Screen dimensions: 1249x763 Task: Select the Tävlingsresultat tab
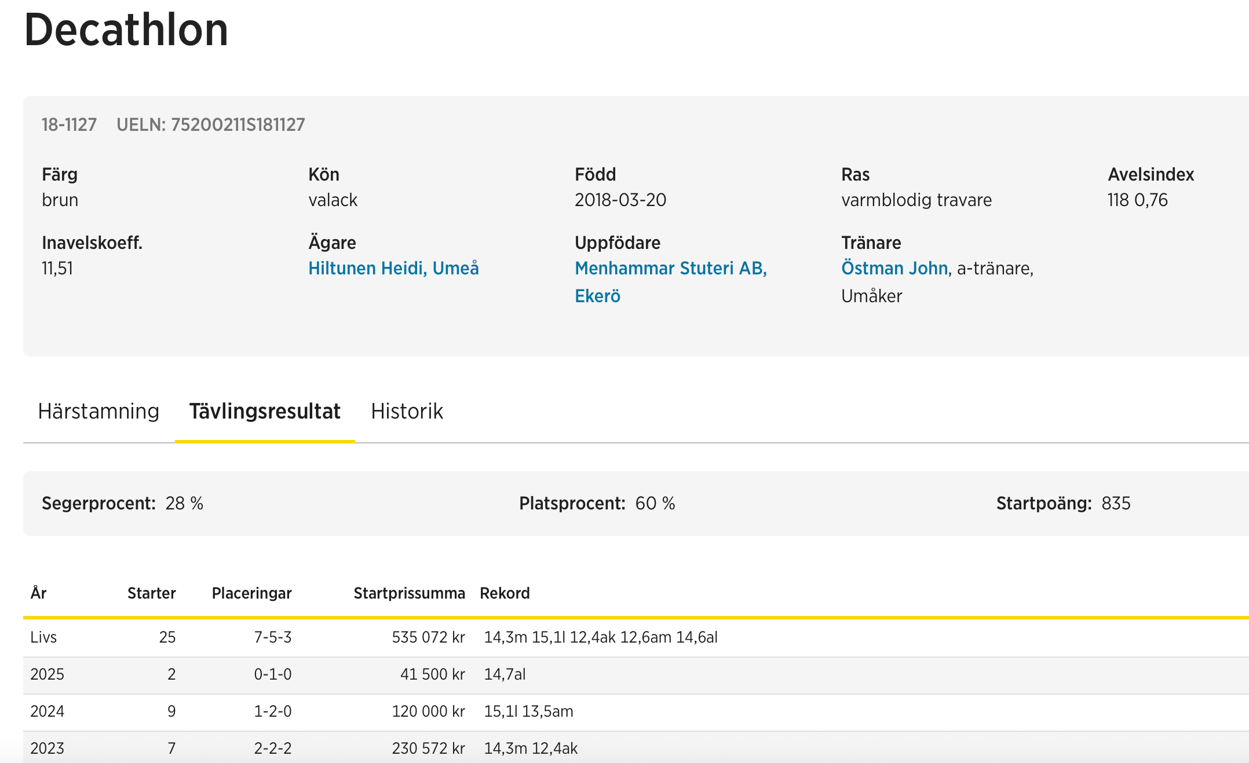click(x=265, y=412)
